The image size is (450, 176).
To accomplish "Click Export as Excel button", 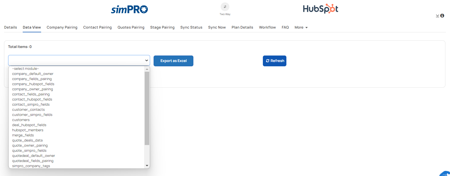I will (173, 61).
